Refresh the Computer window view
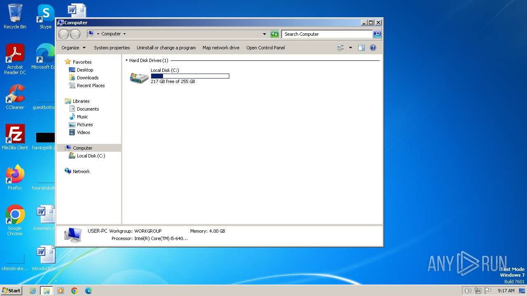The image size is (527, 296). pyautogui.click(x=275, y=34)
